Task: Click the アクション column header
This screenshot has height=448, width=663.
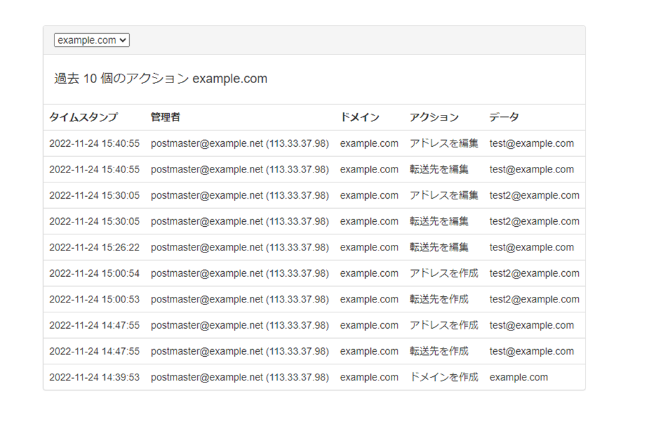Action: point(434,117)
